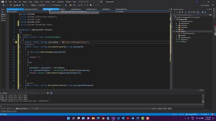Open the Extensions menu
This screenshot has height=121, width=216.
tap(60, 2)
